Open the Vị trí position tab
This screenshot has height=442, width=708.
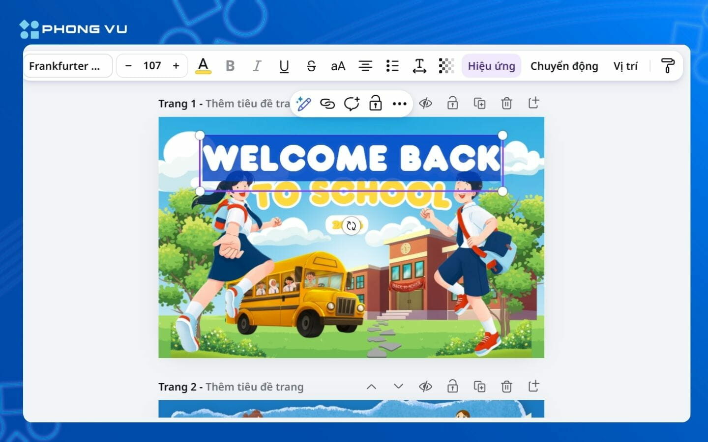click(625, 66)
